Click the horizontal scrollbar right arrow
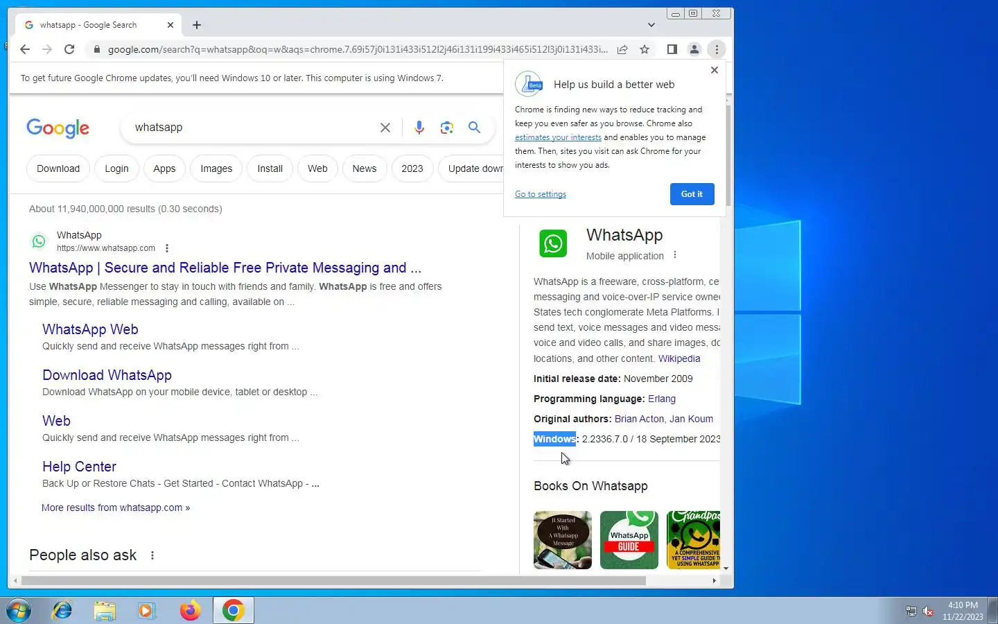Viewport: 998px width, 624px height. [714, 581]
